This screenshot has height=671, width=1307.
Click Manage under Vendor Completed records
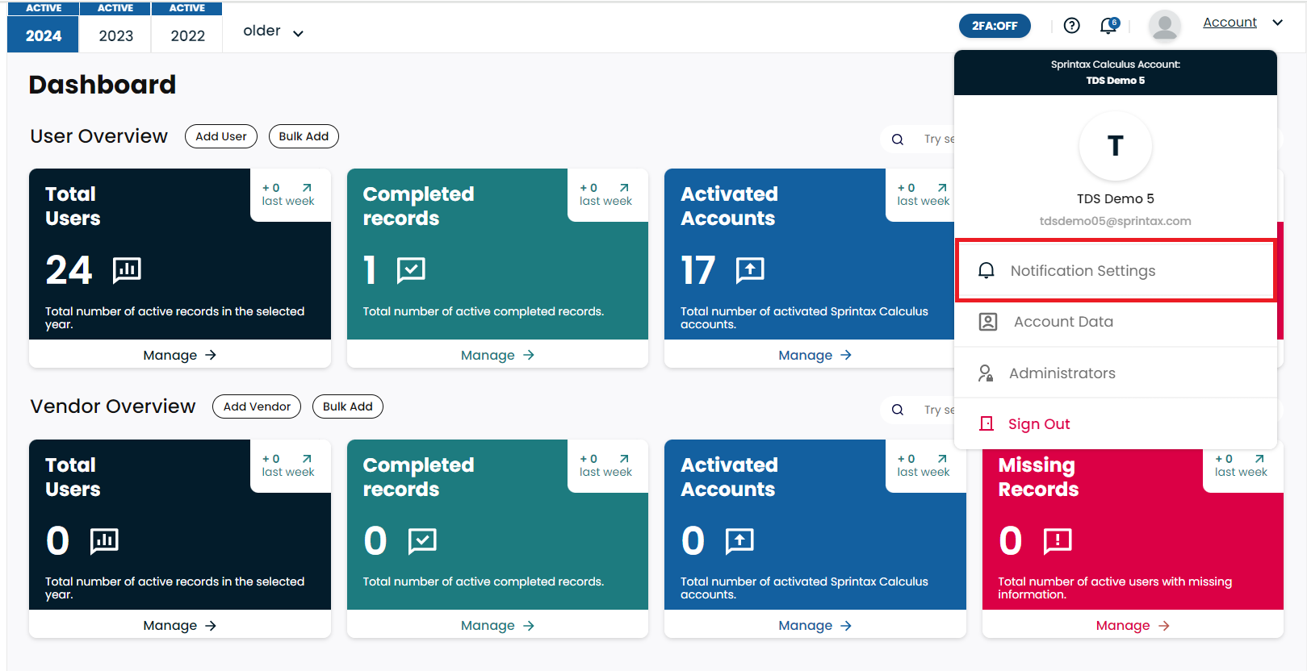497,626
